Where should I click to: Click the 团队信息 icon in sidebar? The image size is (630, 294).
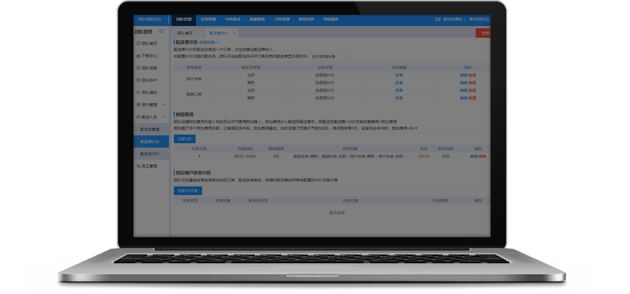[x=138, y=68]
